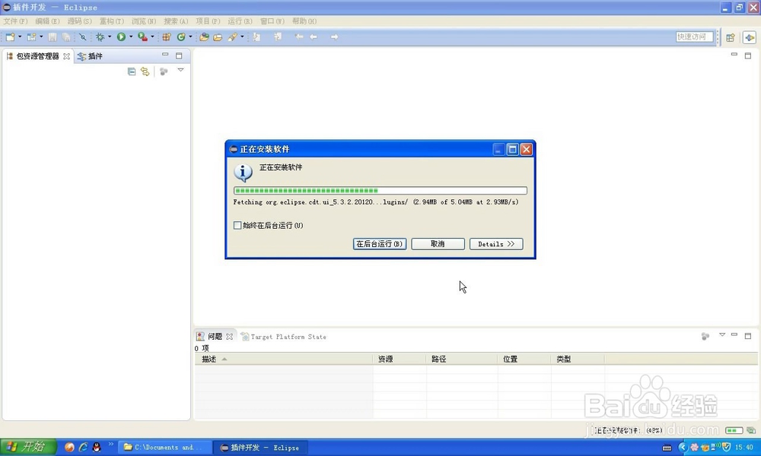
Task: Click the New wizard toolbar icon
Action: pyautogui.click(x=10, y=36)
